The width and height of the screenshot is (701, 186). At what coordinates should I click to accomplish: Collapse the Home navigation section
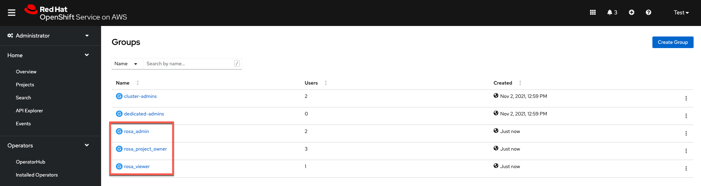pos(48,55)
